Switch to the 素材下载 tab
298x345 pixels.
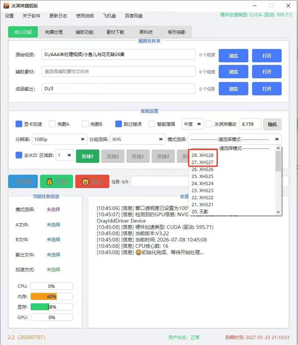(115, 32)
